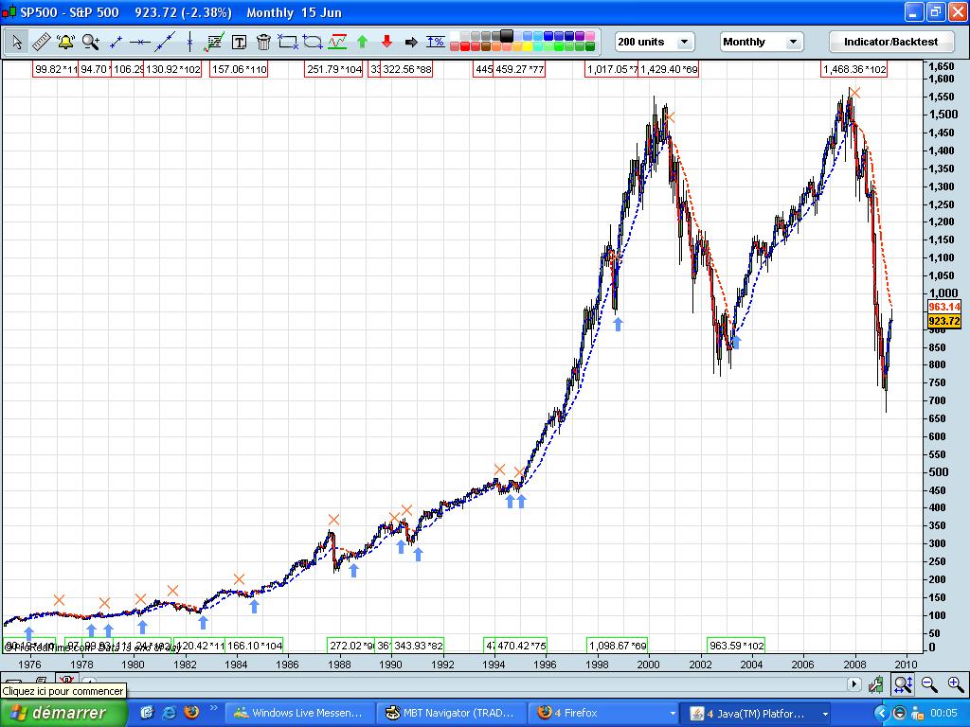Pick the channel lines tool
This screenshot has width=970, height=727.
tap(337, 42)
